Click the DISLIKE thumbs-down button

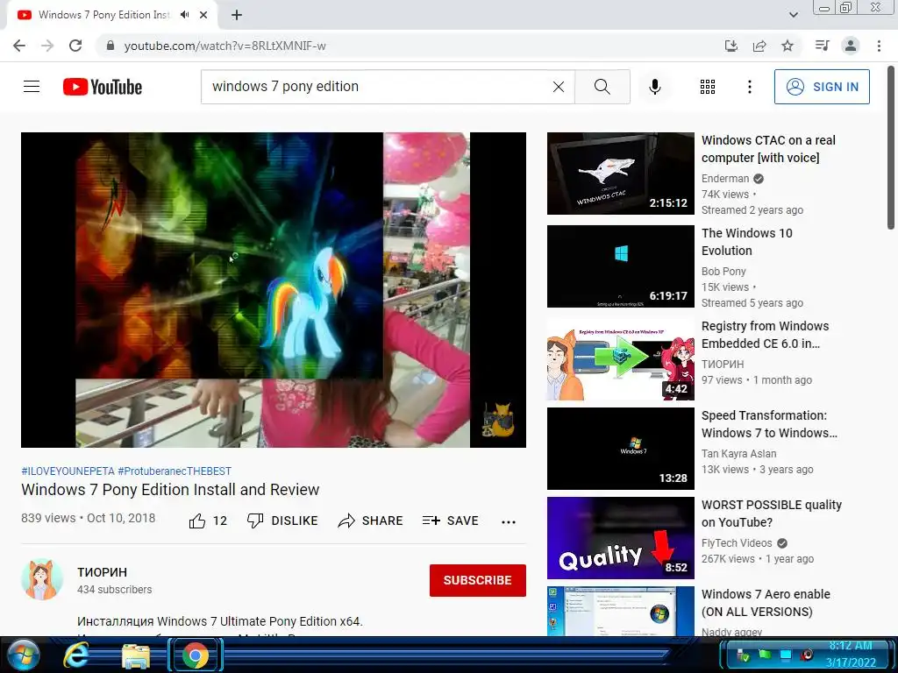282,521
